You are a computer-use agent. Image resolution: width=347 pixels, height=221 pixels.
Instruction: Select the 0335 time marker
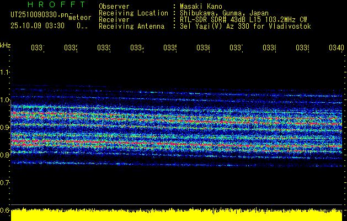[170, 48]
